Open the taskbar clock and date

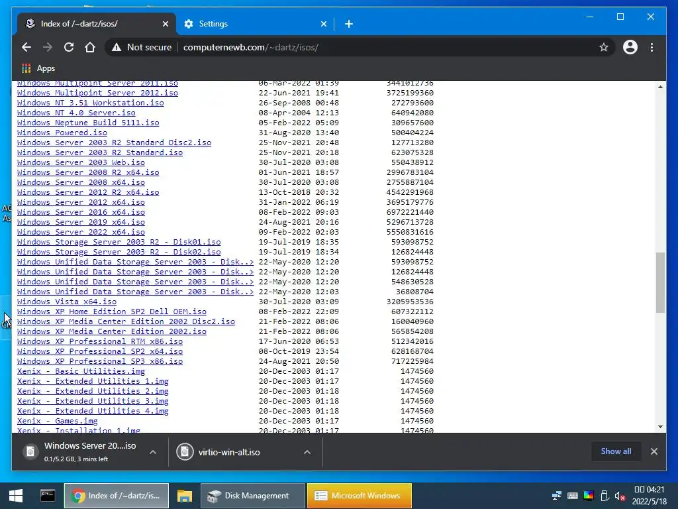tap(649, 496)
